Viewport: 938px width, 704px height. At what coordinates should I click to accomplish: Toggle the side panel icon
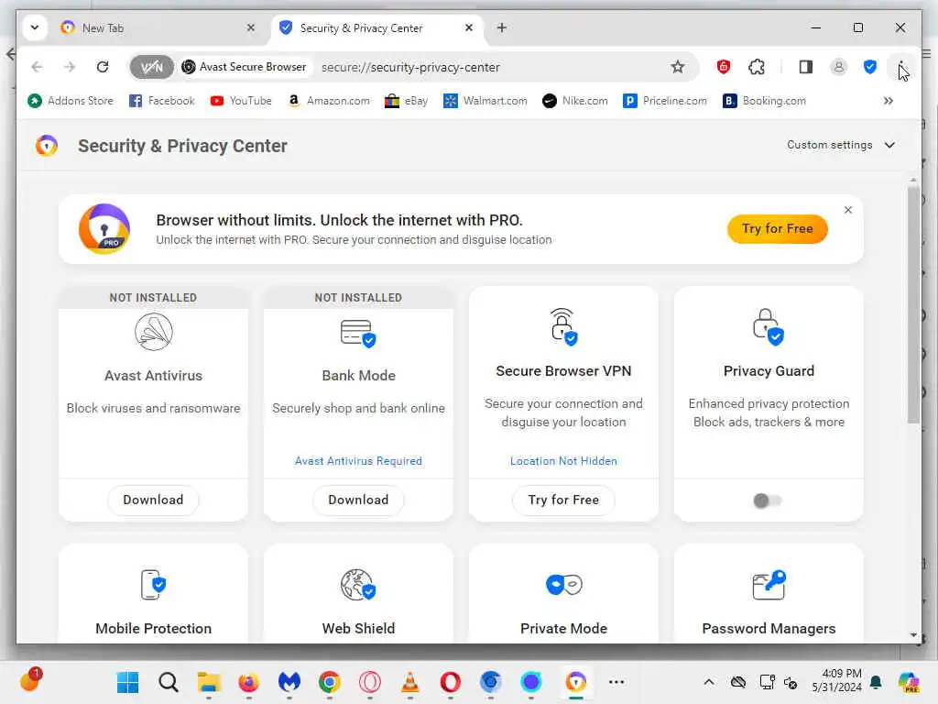pyautogui.click(x=806, y=67)
